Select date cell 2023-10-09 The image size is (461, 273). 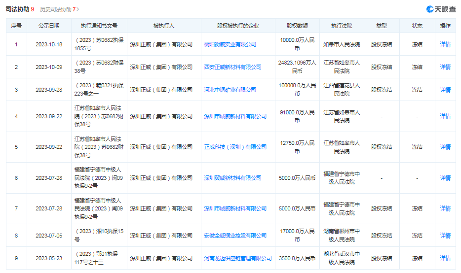point(49,67)
